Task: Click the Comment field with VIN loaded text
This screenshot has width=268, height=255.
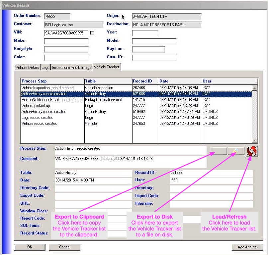Action: (131, 162)
